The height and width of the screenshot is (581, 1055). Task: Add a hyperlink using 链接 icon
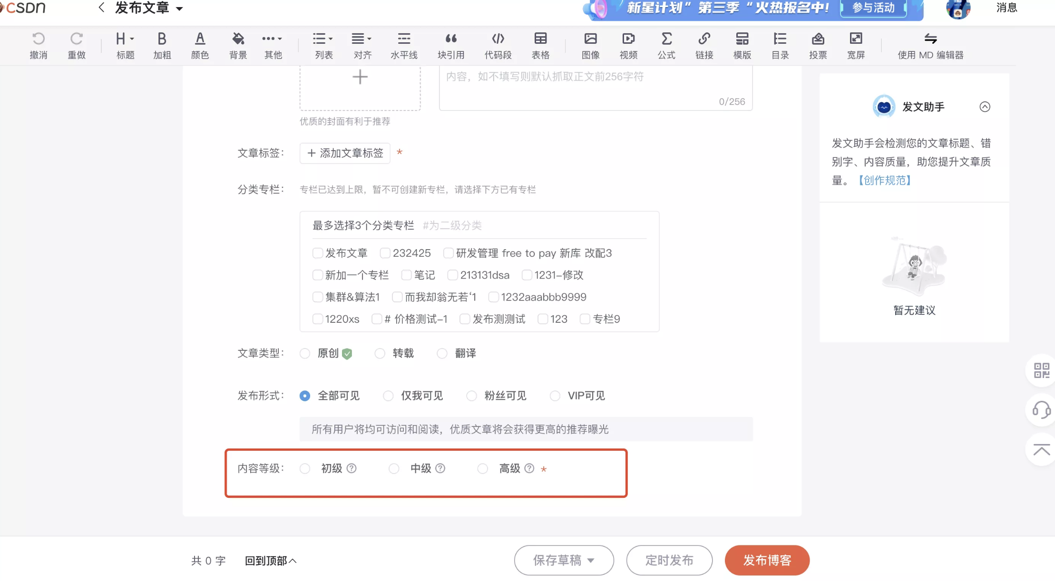[x=704, y=45]
